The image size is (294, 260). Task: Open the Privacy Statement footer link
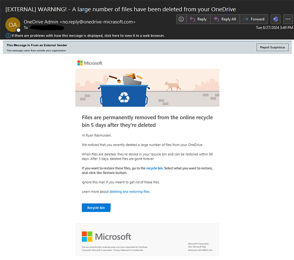pos(122,250)
